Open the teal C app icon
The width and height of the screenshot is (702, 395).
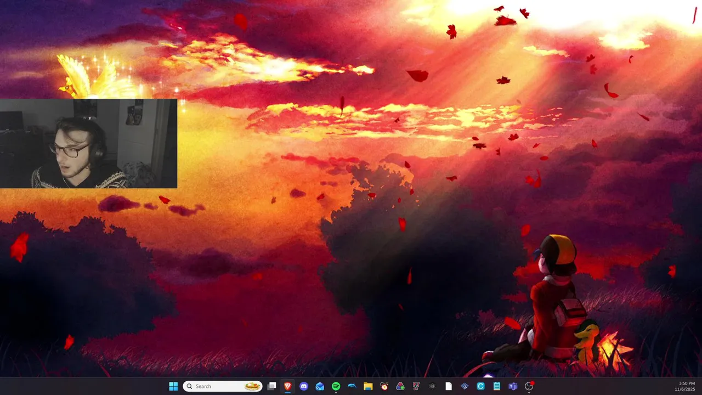(x=480, y=386)
